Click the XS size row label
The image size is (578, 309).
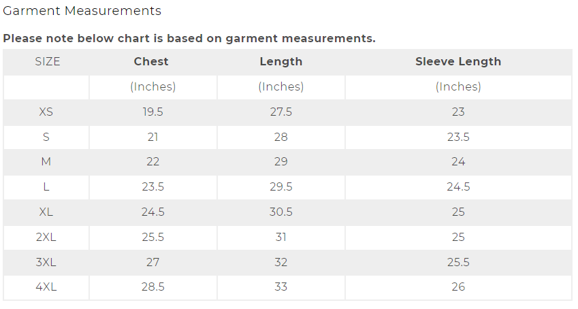point(46,112)
